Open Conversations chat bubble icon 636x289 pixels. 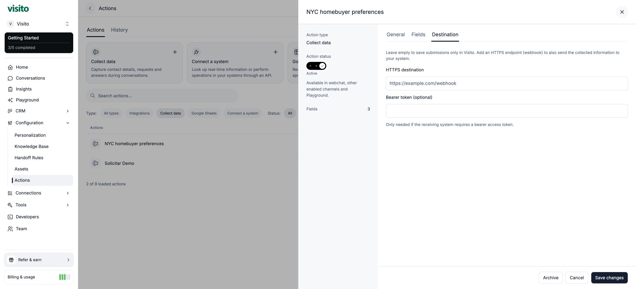10,78
